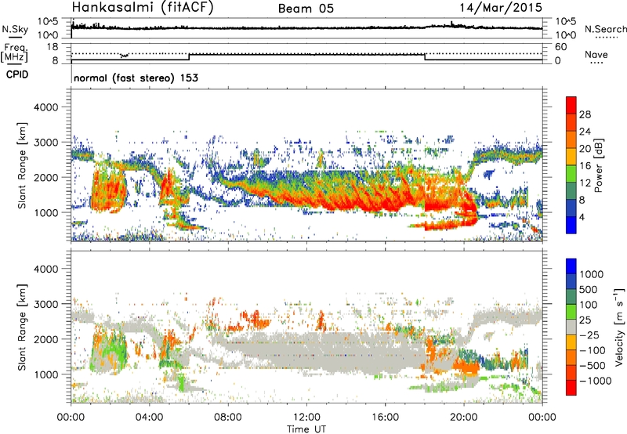The image size is (627, 434).
Task: Click the "-100" tick on velocity colorbar
Action: [593, 350]
